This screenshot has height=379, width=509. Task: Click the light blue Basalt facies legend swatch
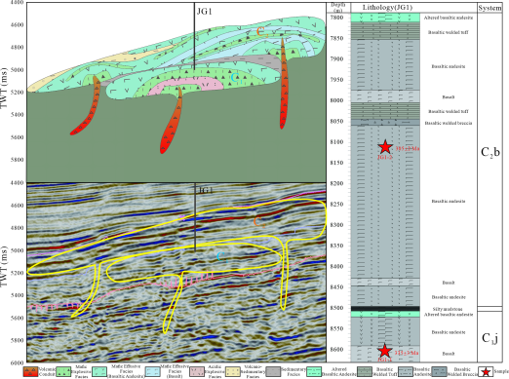(152, 372)
